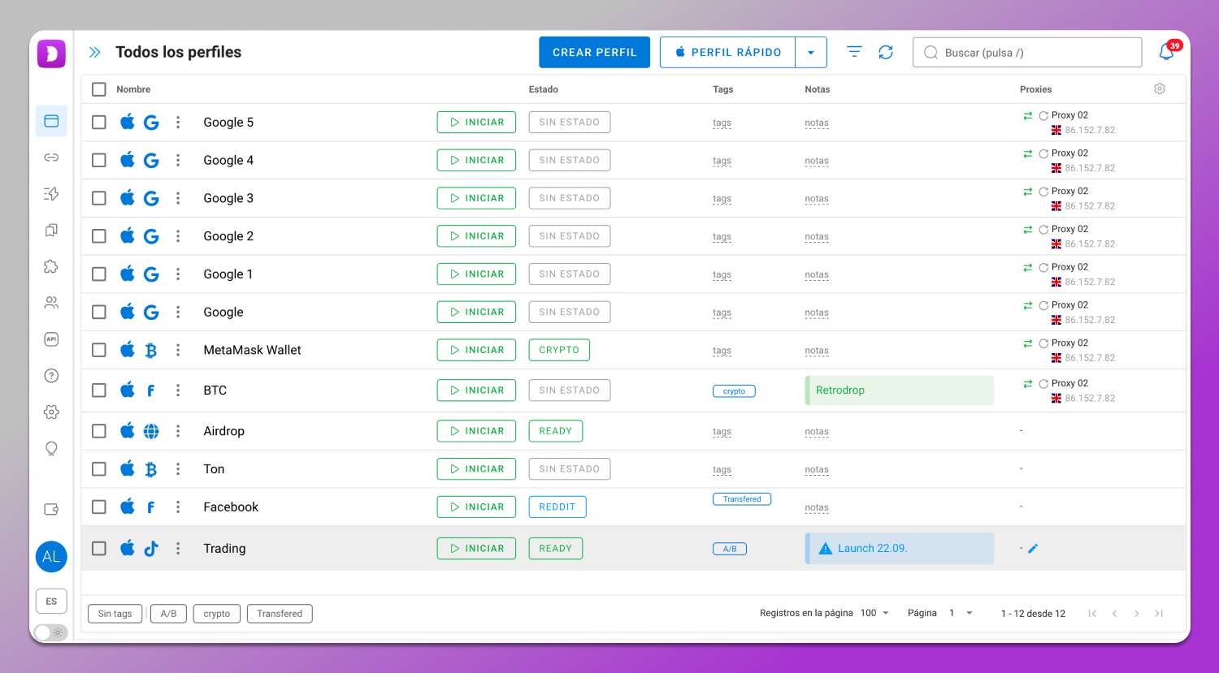Check the select-all checkbox in header
Screen dimensions: 1219x673
pos(99,89)
